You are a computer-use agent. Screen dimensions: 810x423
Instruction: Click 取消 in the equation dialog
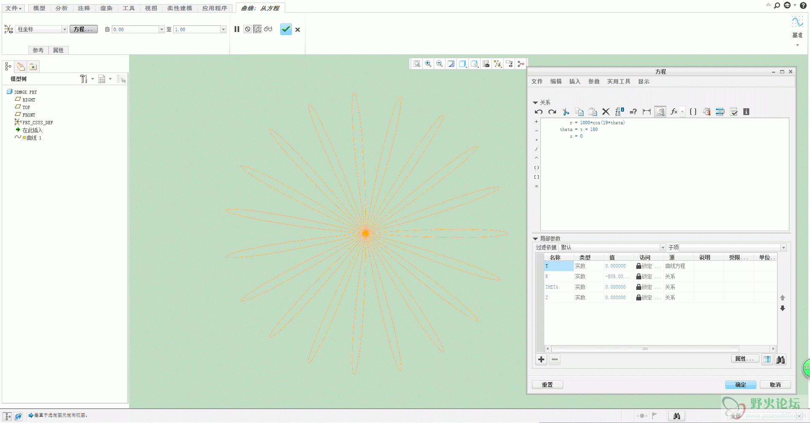click(x=775, y=385)
